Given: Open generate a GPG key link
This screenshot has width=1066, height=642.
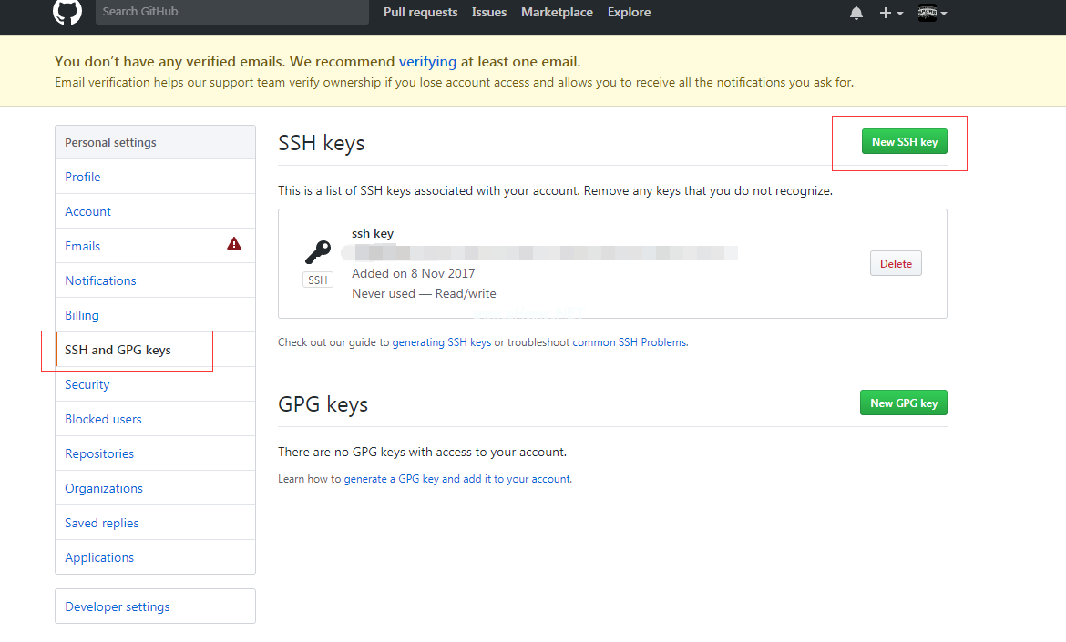Looking at the screenshot, I should 457,479.
